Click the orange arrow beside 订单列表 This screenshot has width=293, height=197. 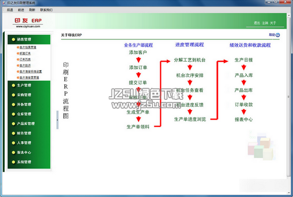tap(18, 59)
